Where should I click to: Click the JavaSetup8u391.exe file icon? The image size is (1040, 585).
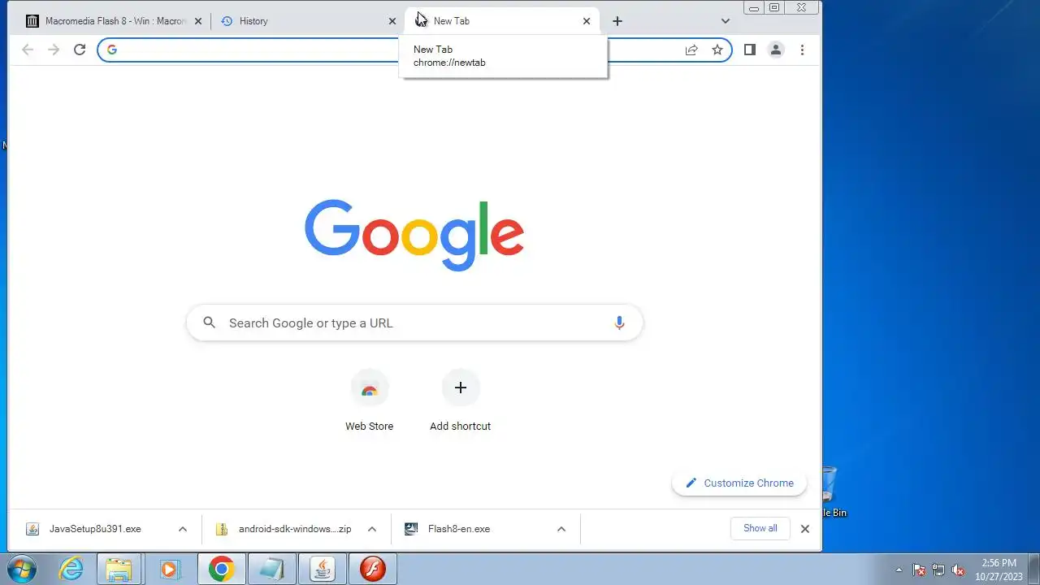[32, 529]
